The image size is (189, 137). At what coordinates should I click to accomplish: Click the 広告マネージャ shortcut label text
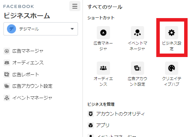(x=103, y=46)
